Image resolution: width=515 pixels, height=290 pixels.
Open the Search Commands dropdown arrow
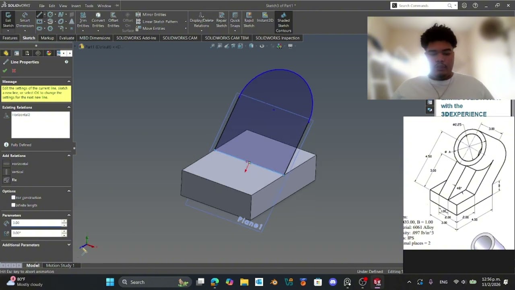point(455,6)
